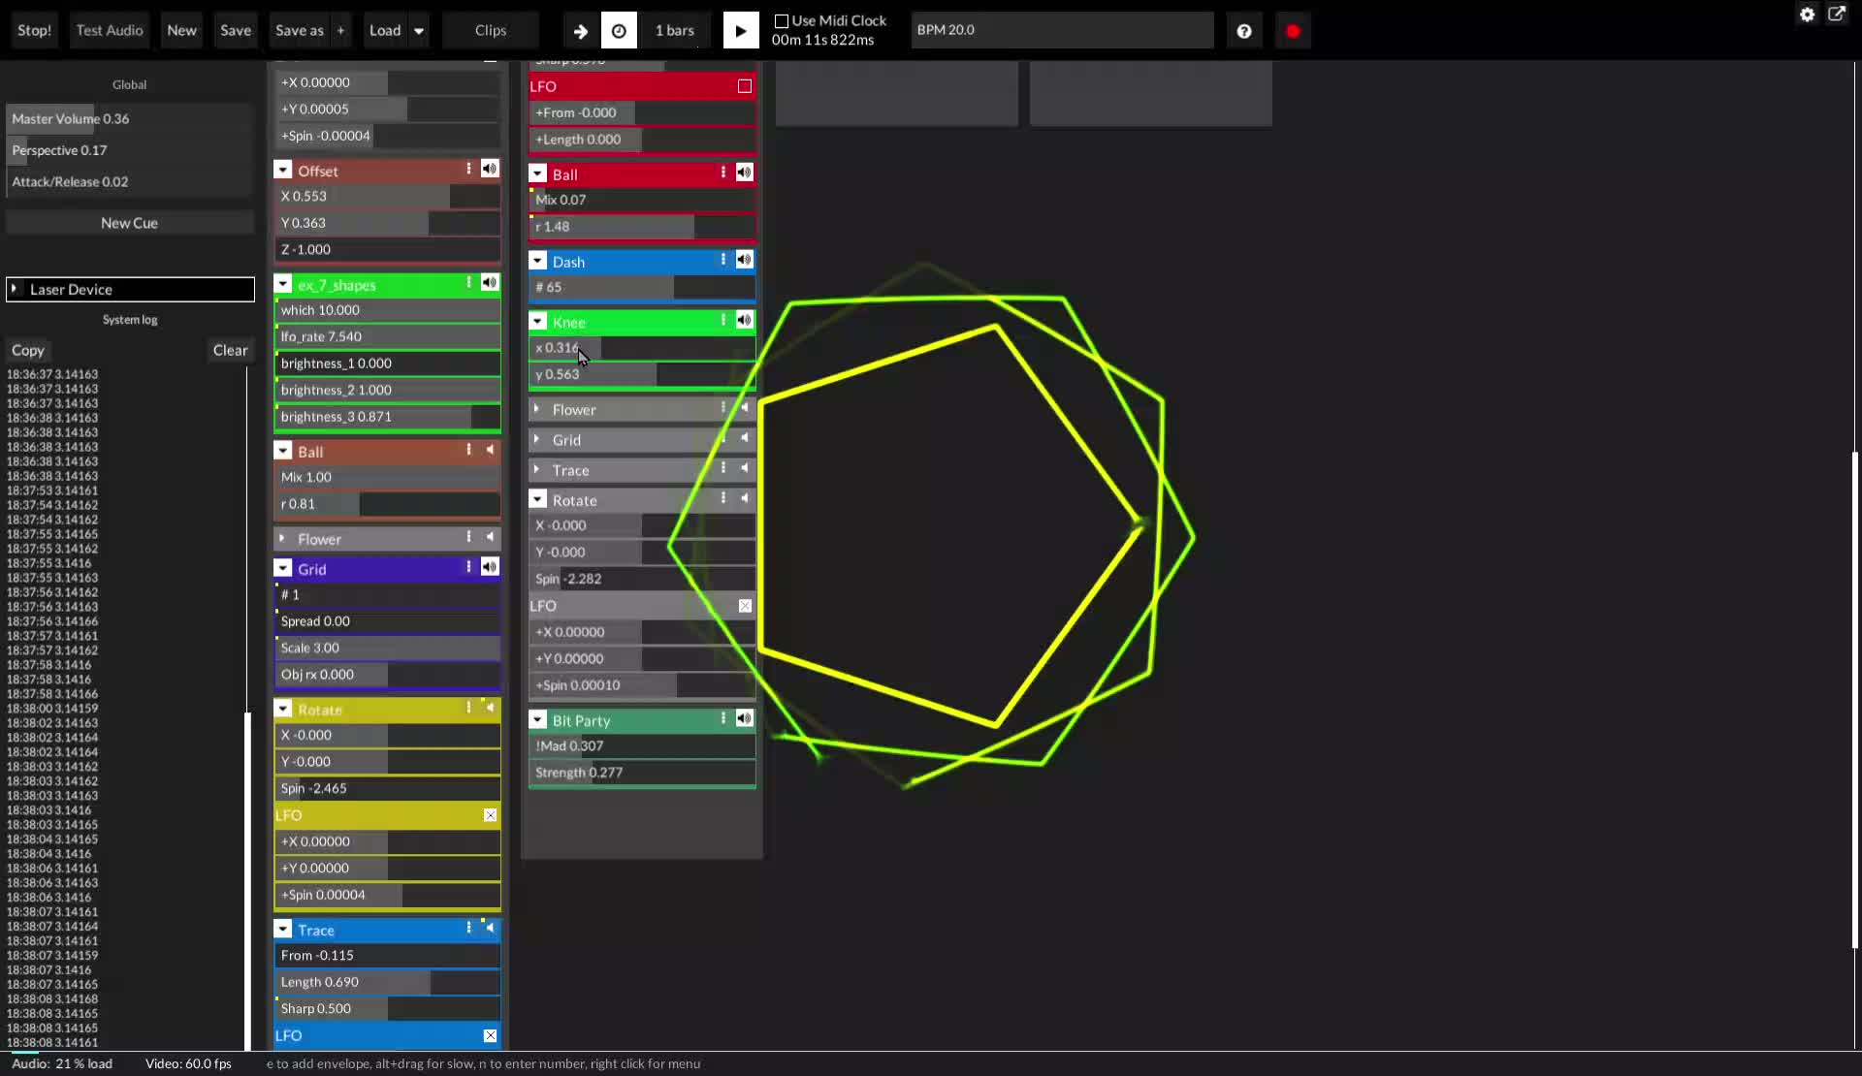Screen dimensions: 1862x1076
Task: Click the red record button
Action: (x=1292, y=31)
